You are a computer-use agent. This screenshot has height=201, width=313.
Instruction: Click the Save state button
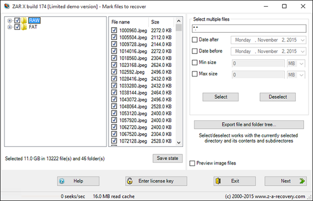click(167, 158)
